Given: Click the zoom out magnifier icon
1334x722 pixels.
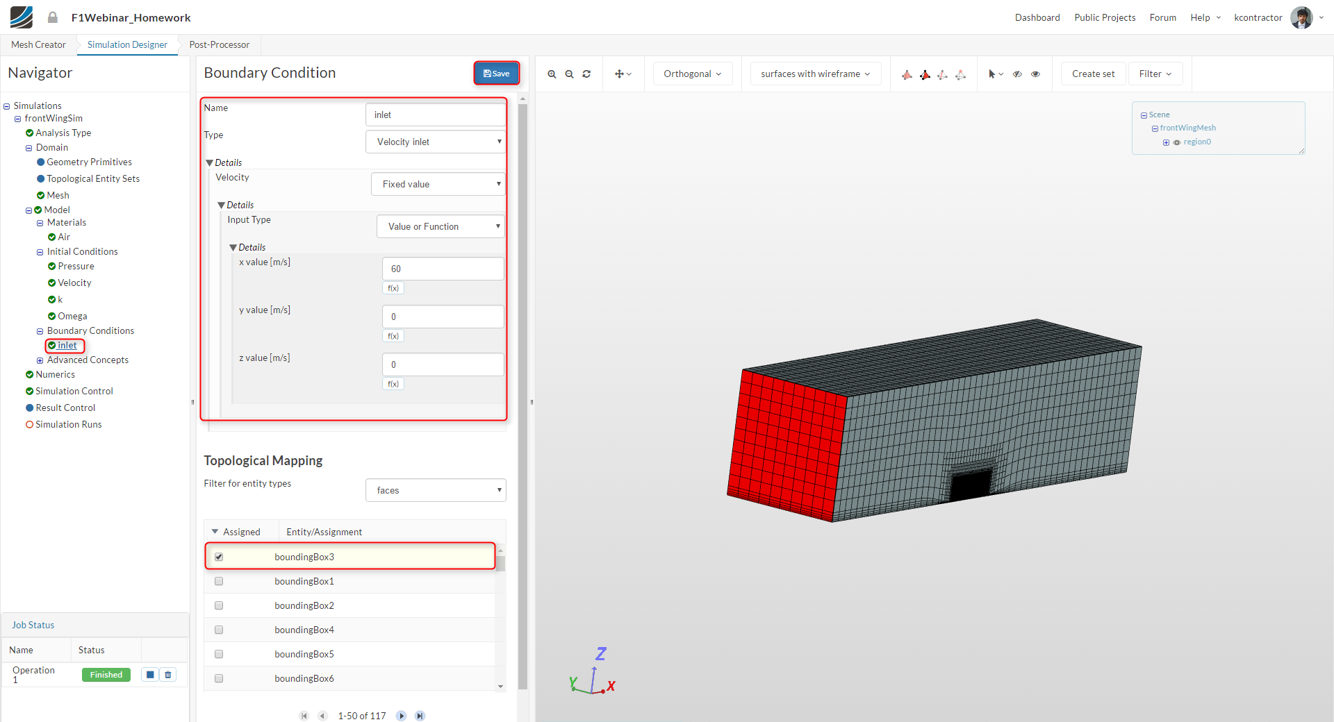Looking at the screenshot, I should (569, 74).
